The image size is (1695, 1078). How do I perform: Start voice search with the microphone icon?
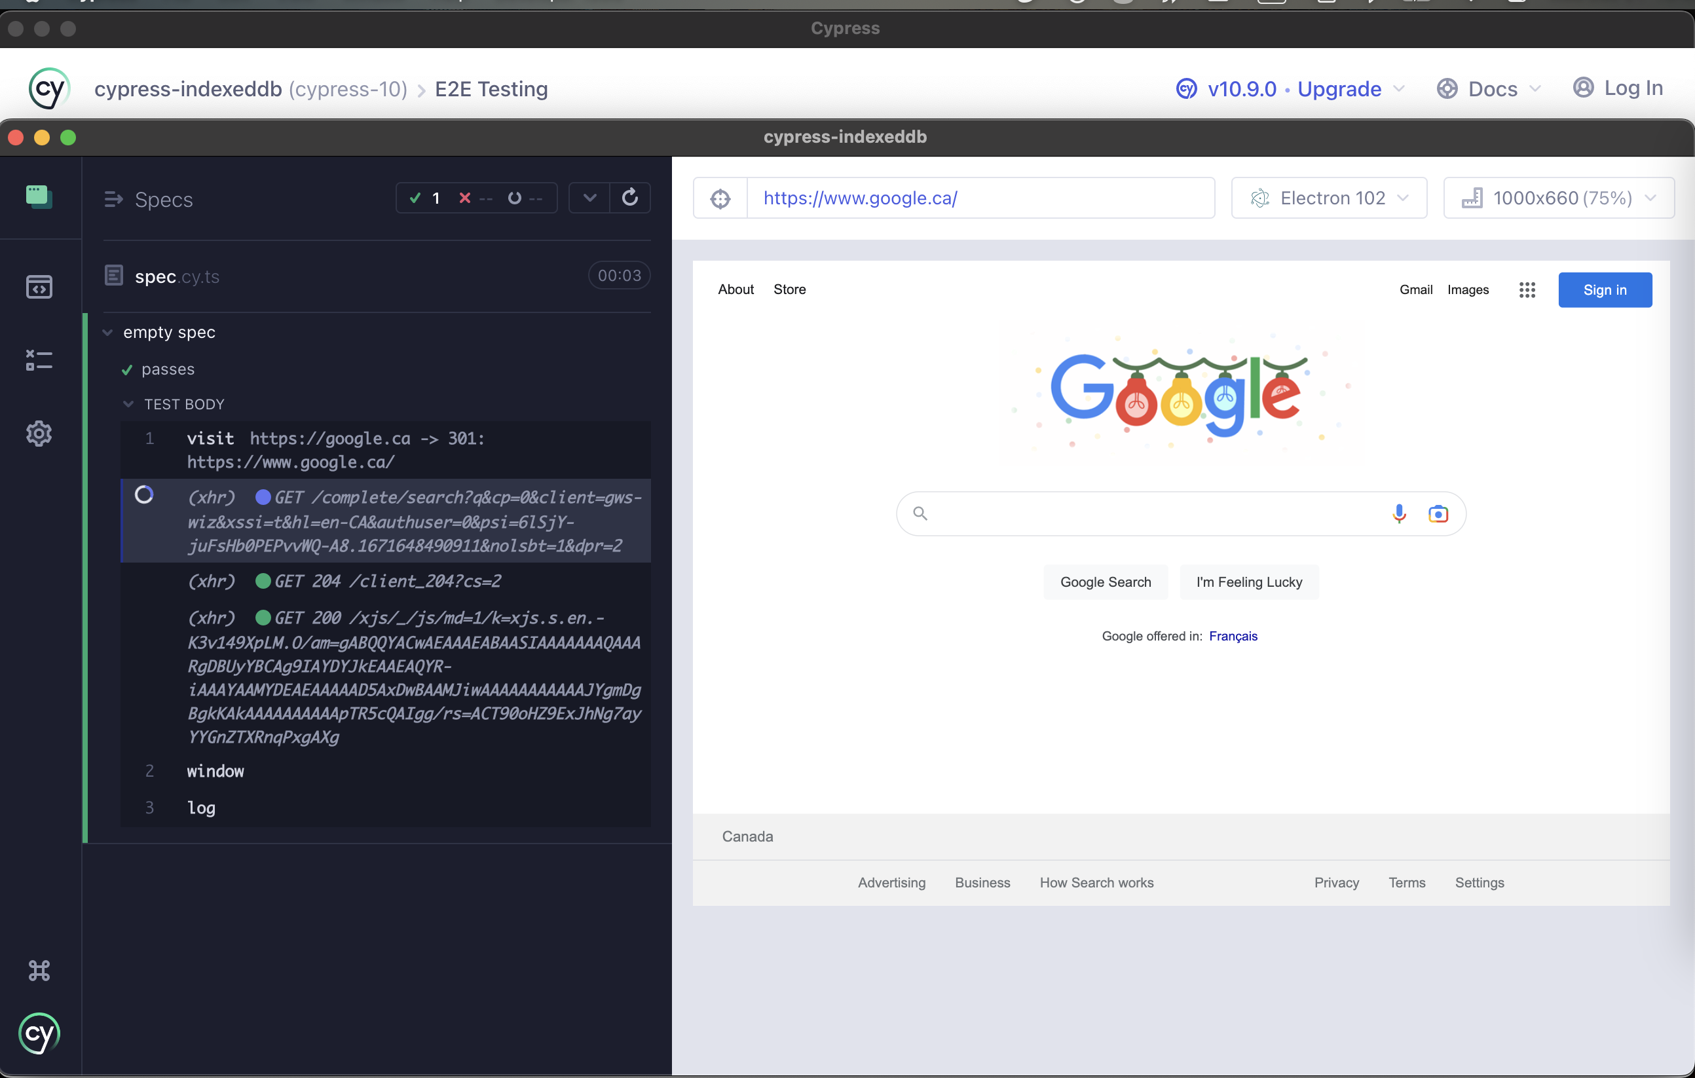click(1400, 513)
